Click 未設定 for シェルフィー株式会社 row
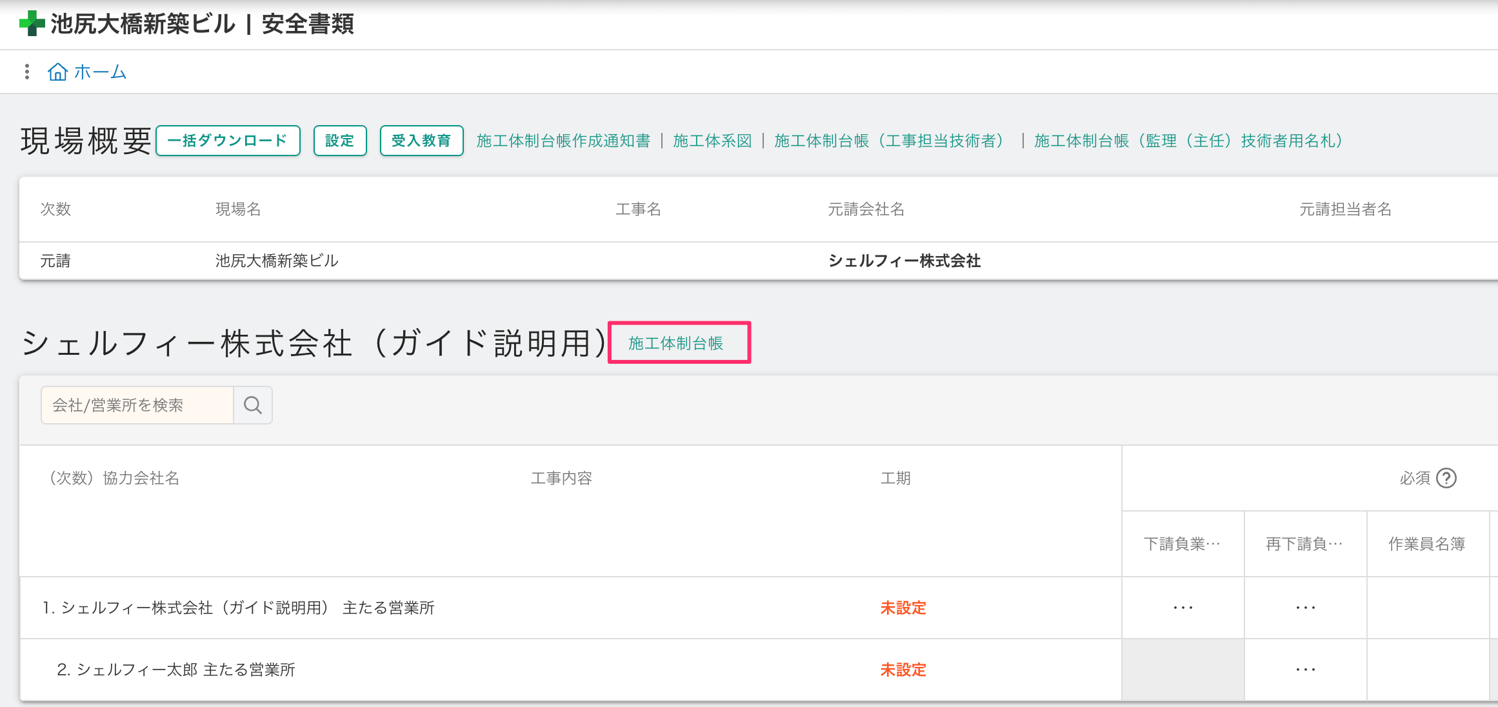The image size is (1498, 707). 903,608
